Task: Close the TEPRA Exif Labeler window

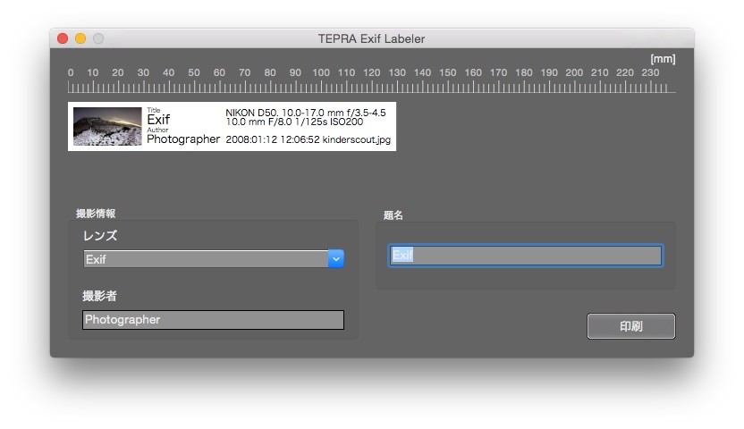Action: tap(63, 38)
